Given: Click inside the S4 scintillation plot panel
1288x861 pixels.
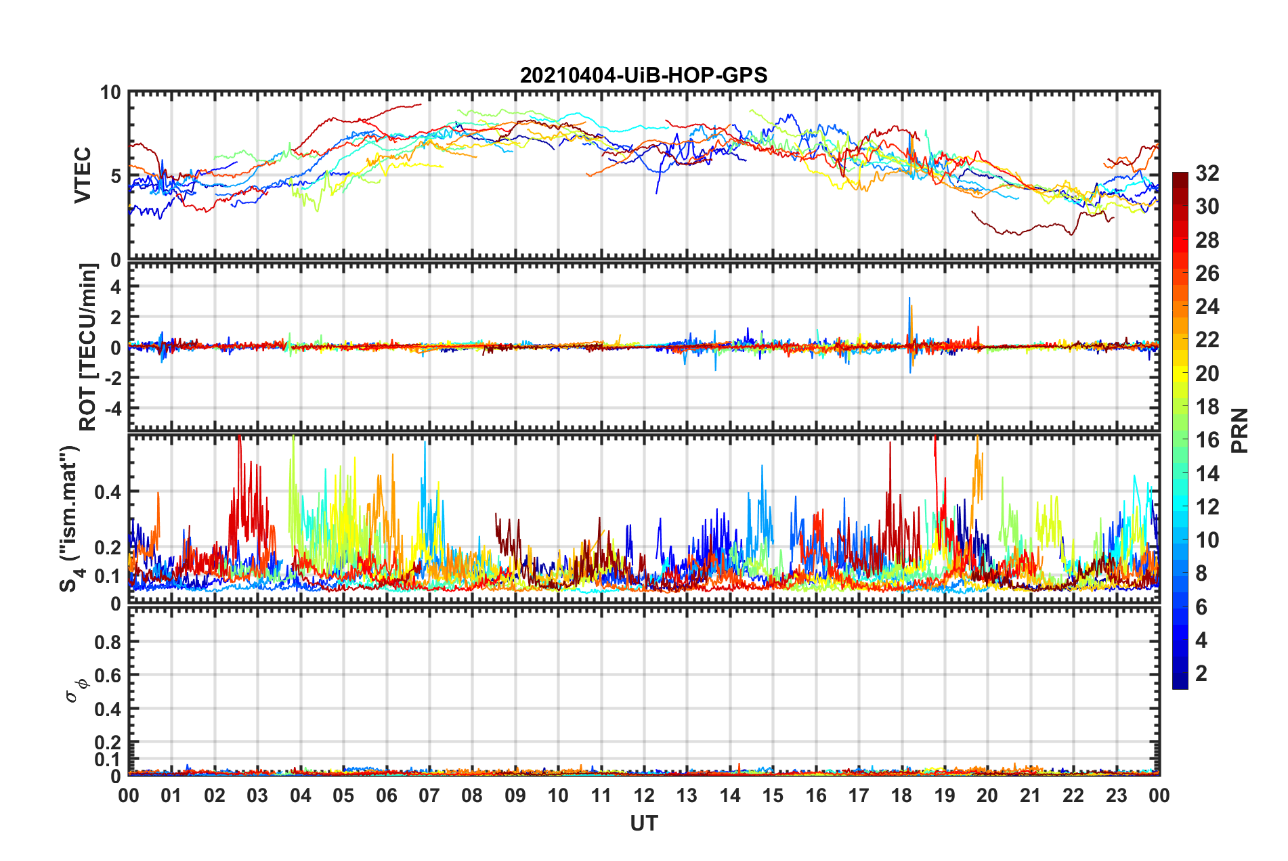Looking at the screenshot, I should pos(644,518).
